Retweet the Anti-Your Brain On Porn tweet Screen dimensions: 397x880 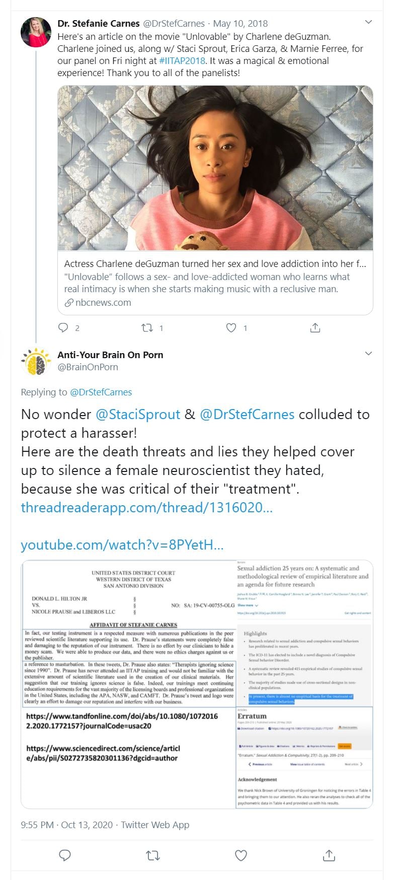(153, 855)
